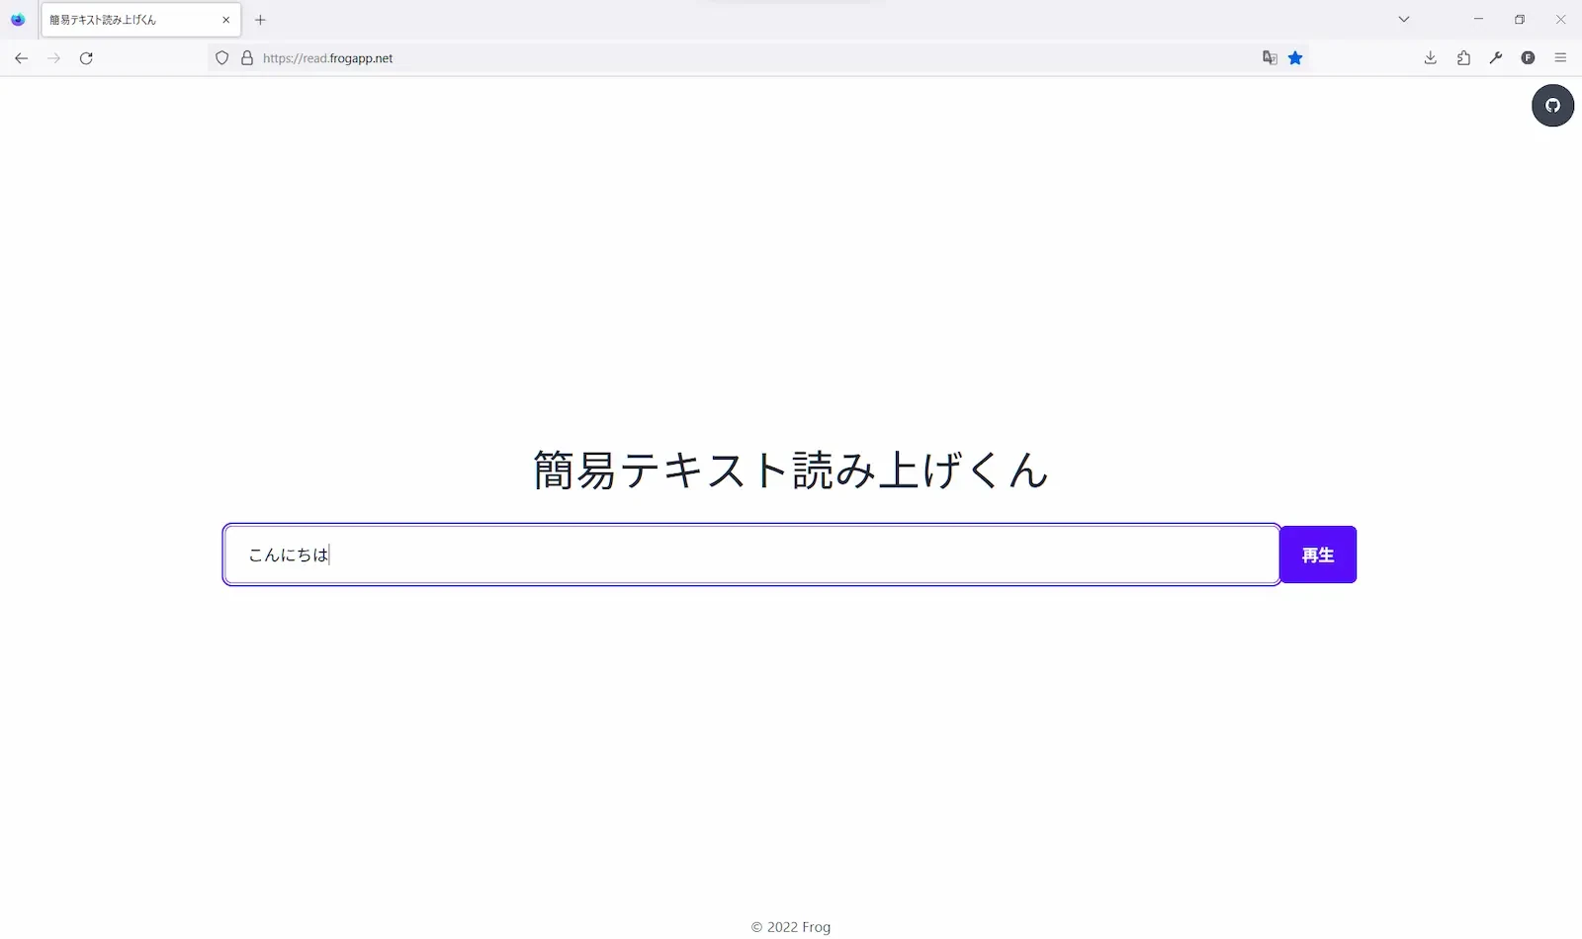Click the back navigation arrow
1582x939 pixels.
(22, 58)
